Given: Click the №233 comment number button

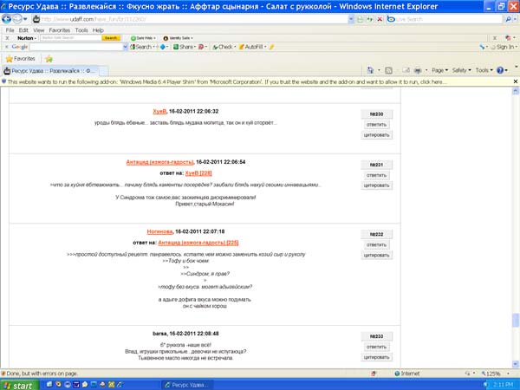Looking at the screenshot, I should tap(376, 336).
